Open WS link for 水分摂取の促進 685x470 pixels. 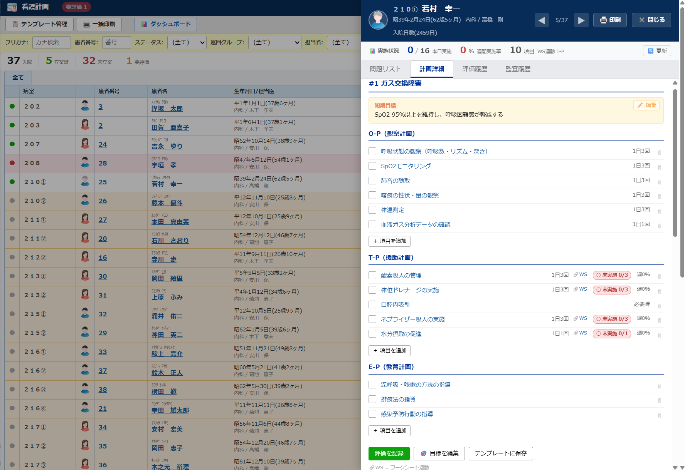pos(580,333)
